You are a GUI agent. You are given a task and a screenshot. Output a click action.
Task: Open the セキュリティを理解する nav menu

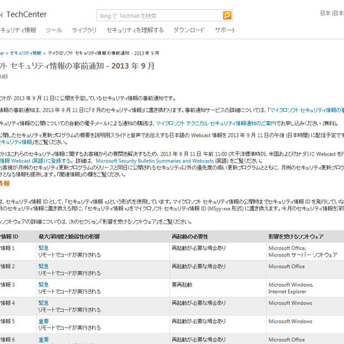pos(135,30)
